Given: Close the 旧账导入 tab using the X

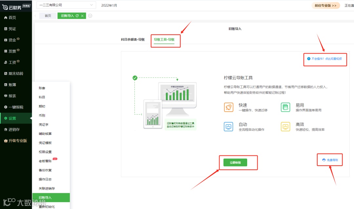Looking at the screenshot, I should tap(82, 16).
